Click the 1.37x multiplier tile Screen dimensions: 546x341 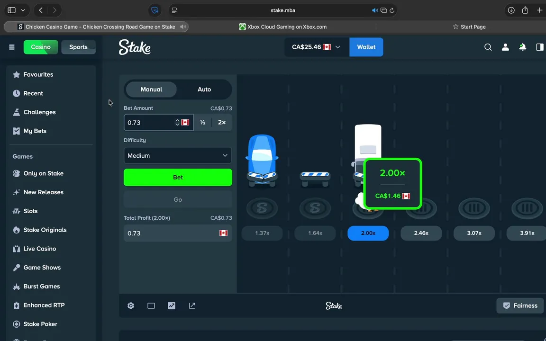(262, 233)
